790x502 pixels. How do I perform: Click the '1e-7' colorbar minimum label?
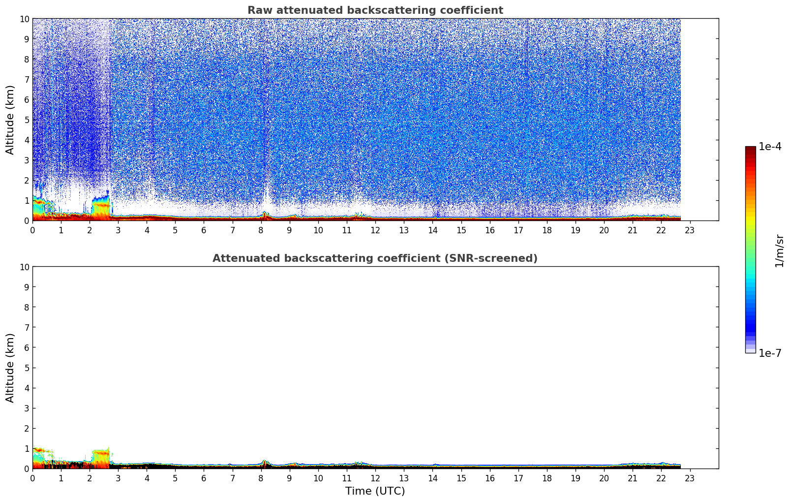click(x=770, y=353)
